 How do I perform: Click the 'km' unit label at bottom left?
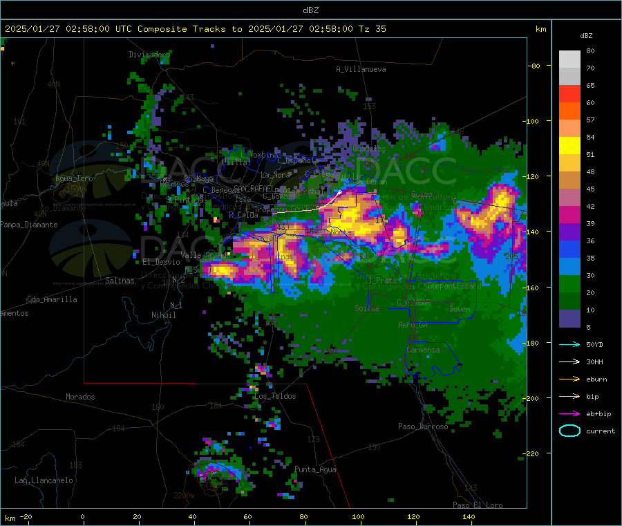click(10, 518)
